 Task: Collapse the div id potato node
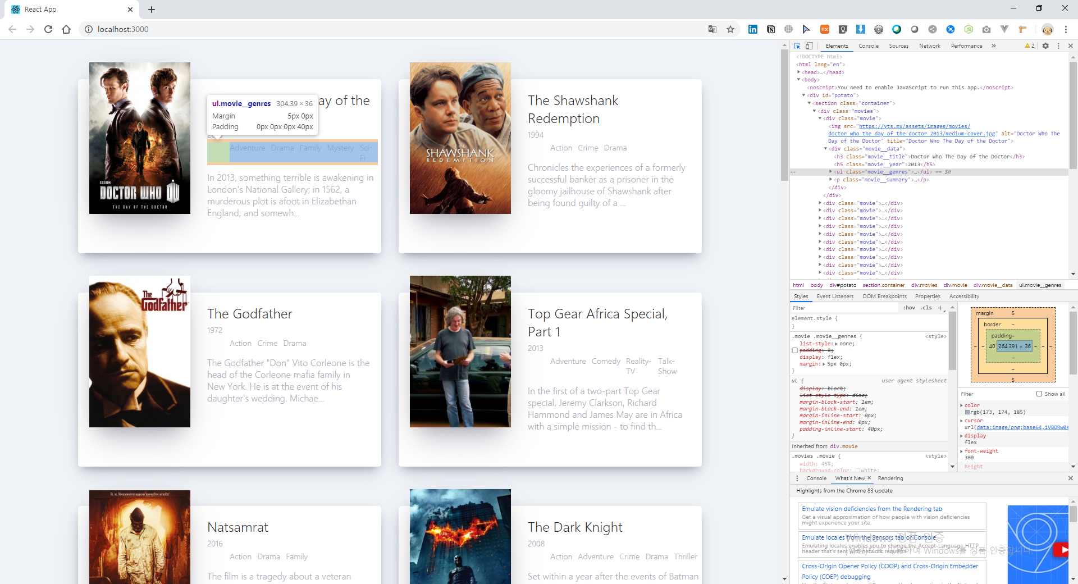(x=804, y=95)
